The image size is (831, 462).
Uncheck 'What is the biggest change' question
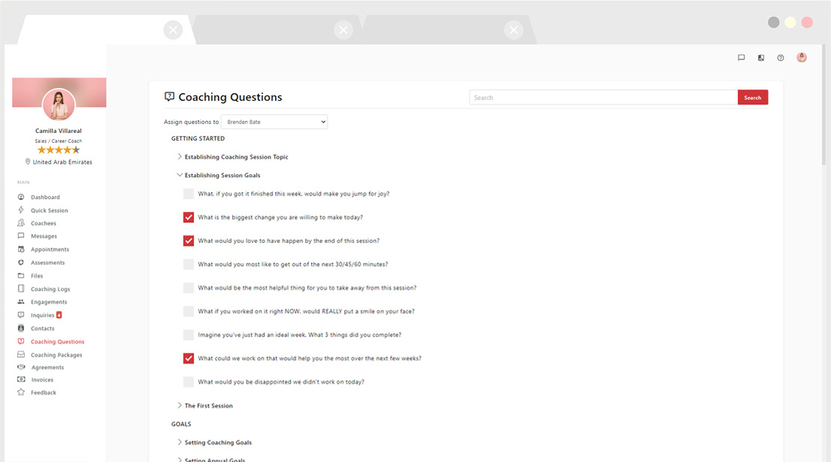(x=189, y=217)
